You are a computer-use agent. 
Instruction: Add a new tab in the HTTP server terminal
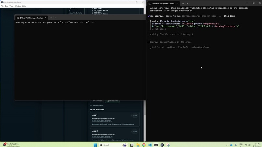pyautogui.click(x=51, y=18)
